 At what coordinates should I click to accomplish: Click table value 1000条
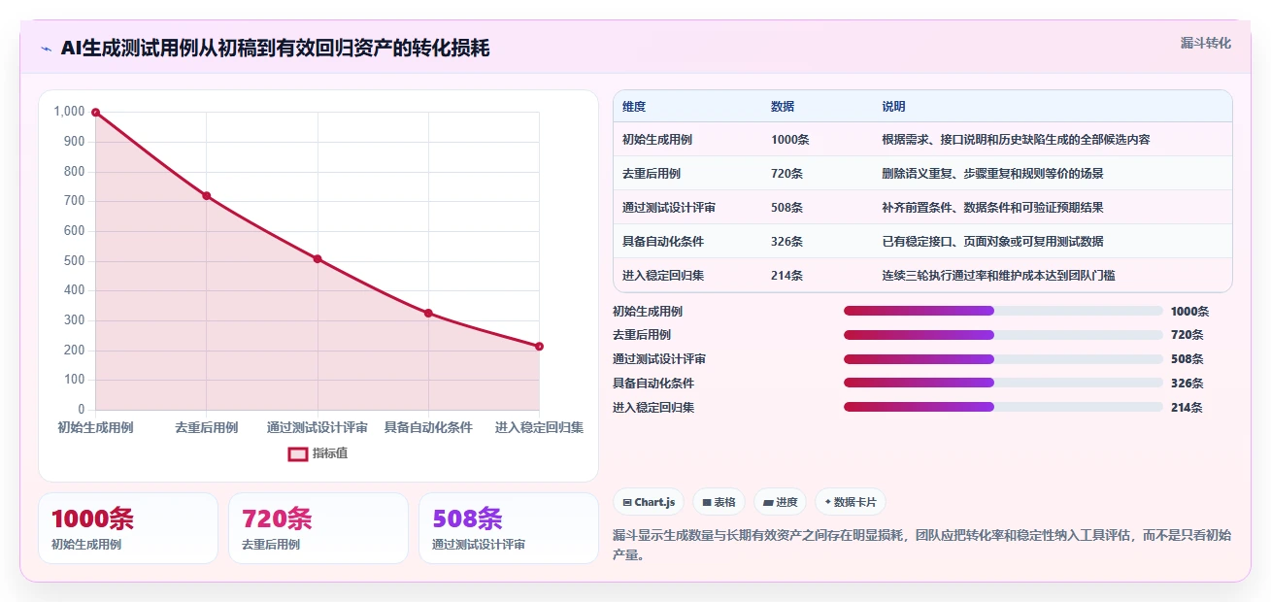point(789,140)
